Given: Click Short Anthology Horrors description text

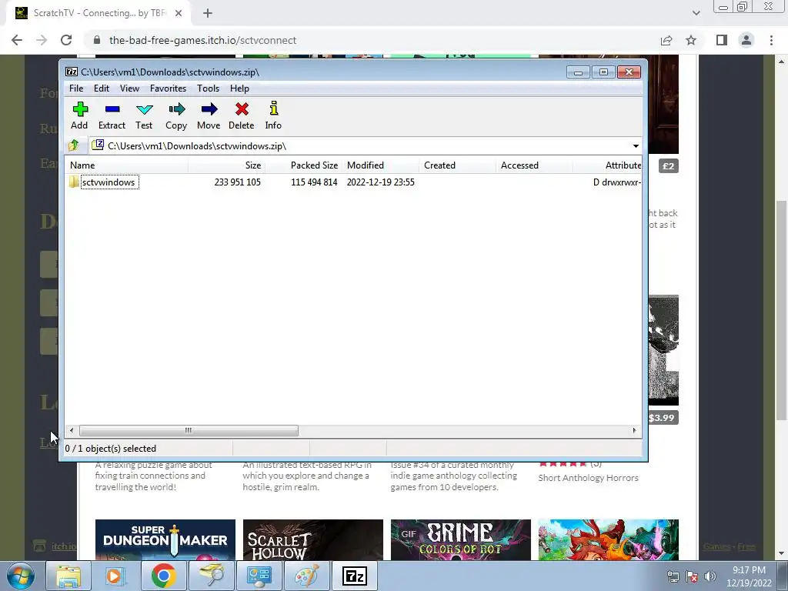Looking at the screenshot, I should tap(589, 478).
